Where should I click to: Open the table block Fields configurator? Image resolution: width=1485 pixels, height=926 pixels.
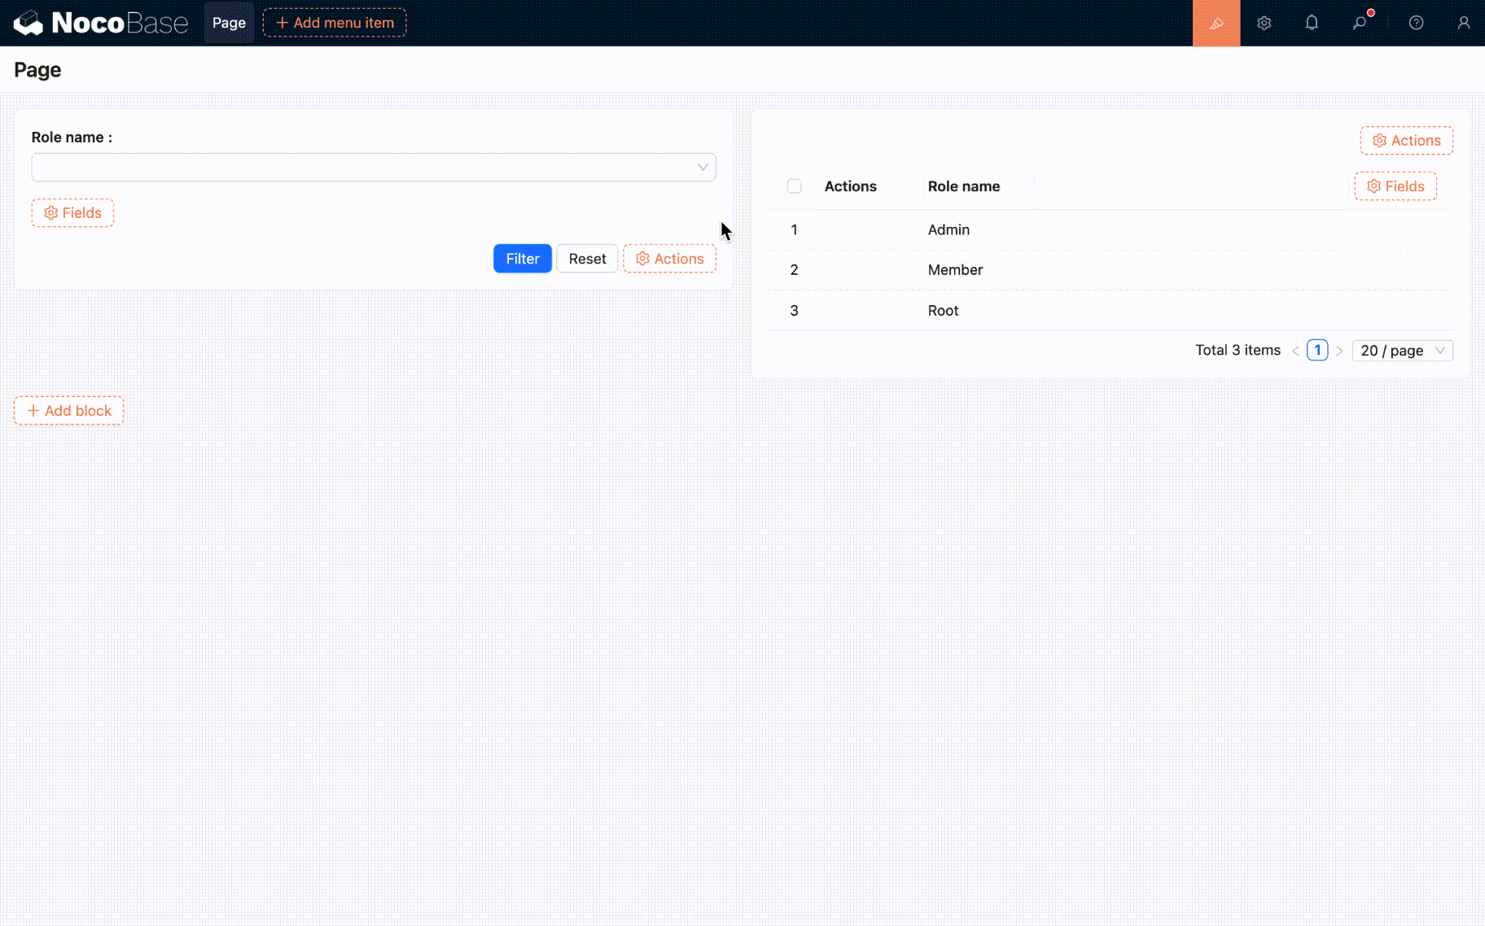coord(1395,186)
